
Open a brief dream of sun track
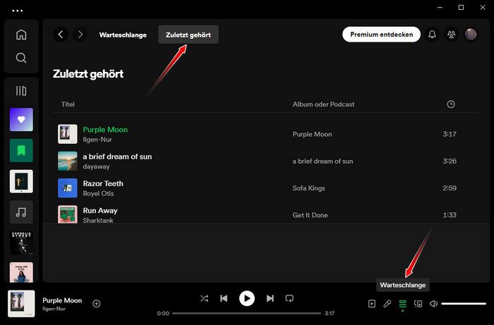pyautogui.click(x=117, y=157)
